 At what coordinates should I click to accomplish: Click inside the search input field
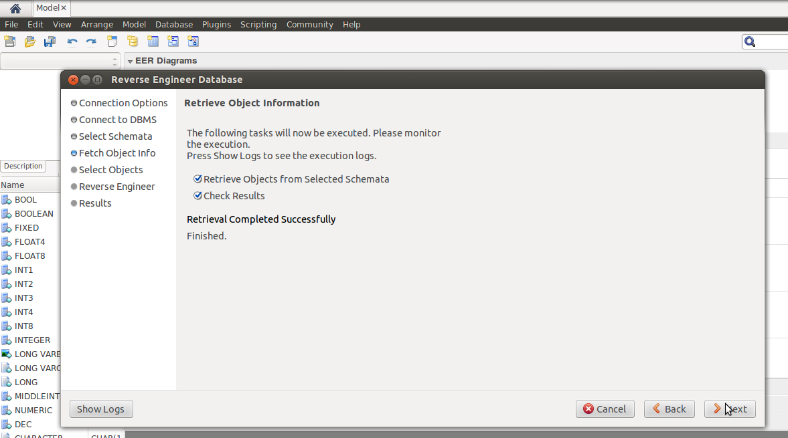773,41
